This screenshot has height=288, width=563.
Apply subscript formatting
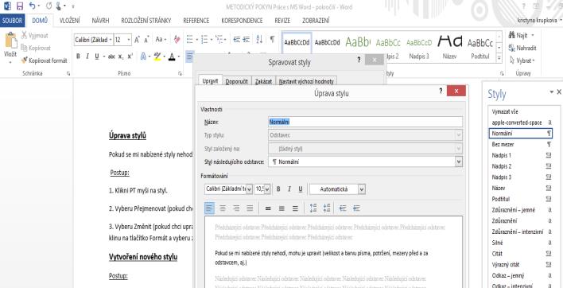click(x=121, y=56)
